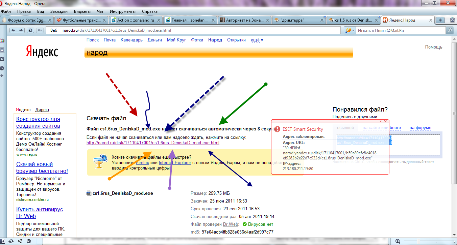The image size is (457, 245).
Task: Open the Закладки menu
Action: 59,11
